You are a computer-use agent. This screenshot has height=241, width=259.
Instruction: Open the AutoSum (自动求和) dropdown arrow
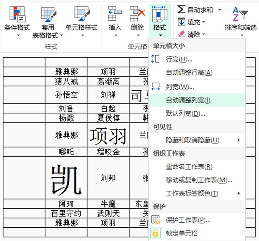220,10
